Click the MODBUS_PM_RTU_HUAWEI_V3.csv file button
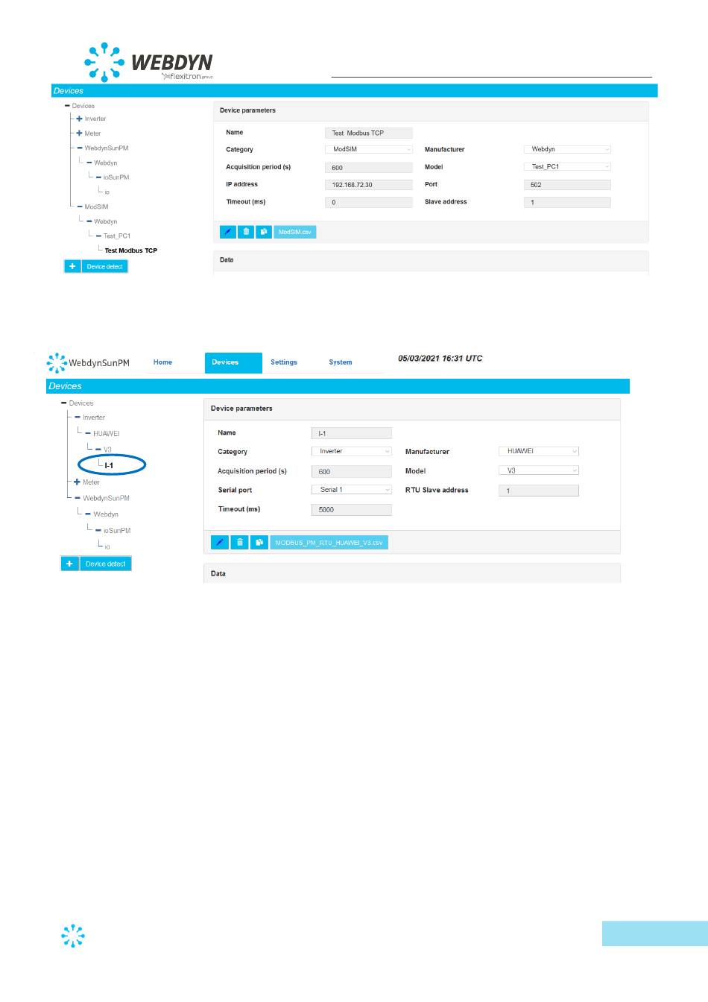Screen dimensions: 708x1002 (329, 543)
